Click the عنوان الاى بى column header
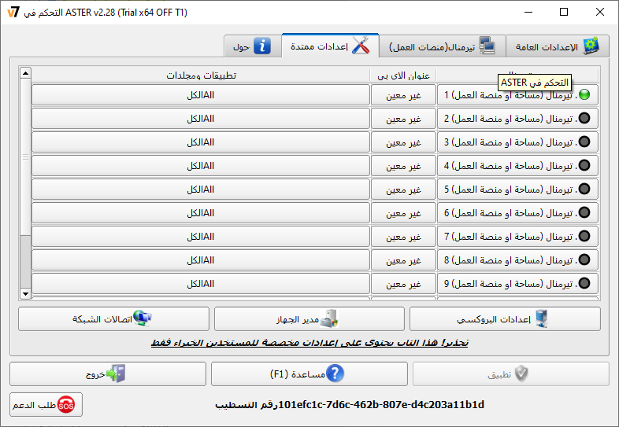619x427 pixels. tap(403, 75)
